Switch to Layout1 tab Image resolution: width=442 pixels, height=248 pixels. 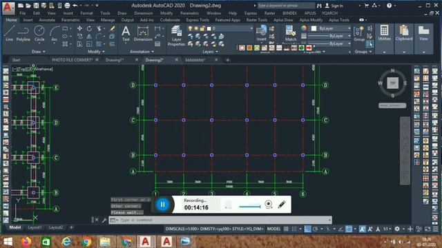35,227
